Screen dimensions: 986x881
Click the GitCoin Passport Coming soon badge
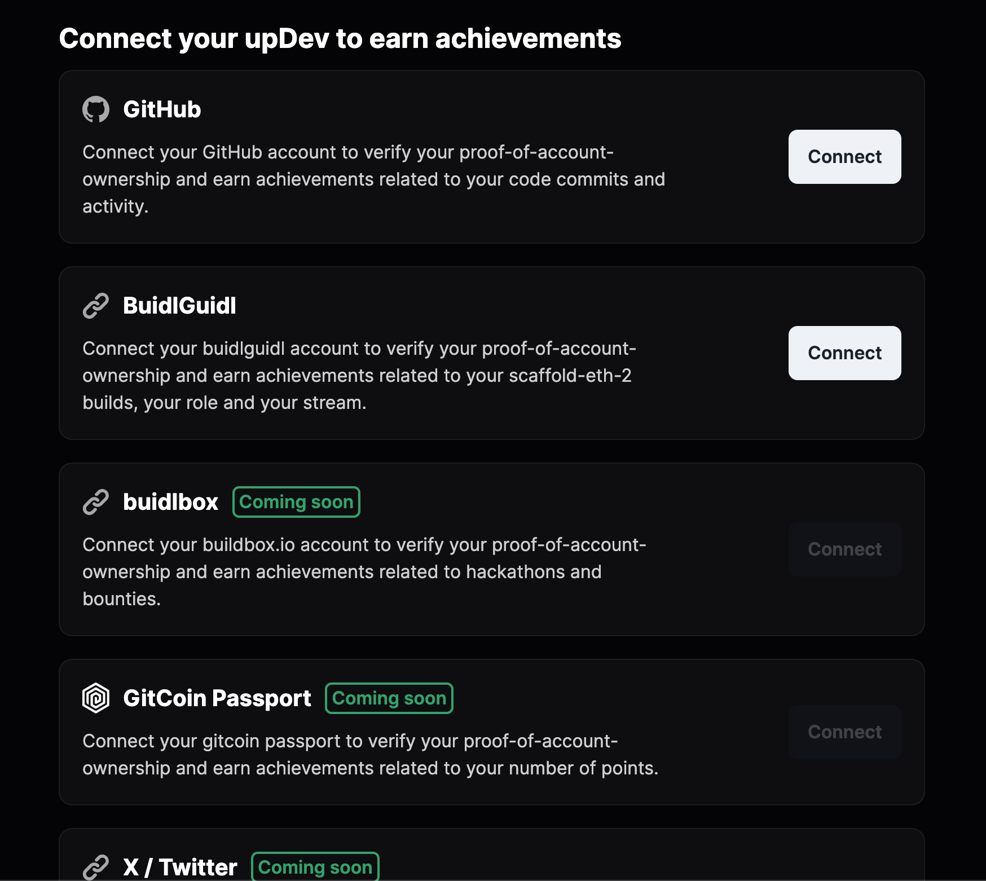coord(389,698)
